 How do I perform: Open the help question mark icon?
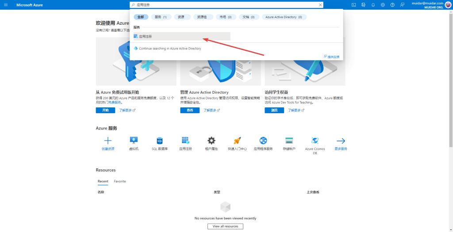click(392, 5)
